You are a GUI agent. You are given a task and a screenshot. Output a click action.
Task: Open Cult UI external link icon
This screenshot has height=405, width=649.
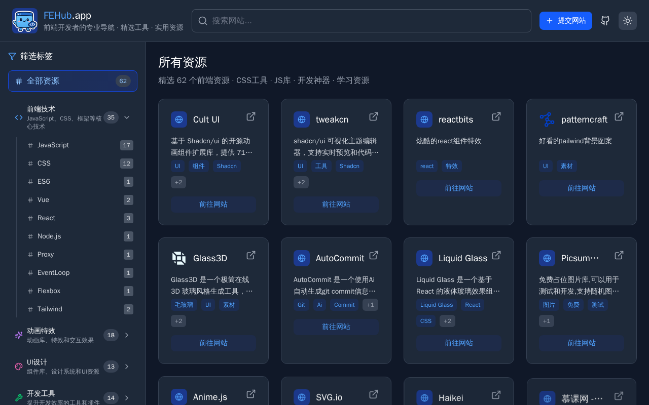coord(251,116)
